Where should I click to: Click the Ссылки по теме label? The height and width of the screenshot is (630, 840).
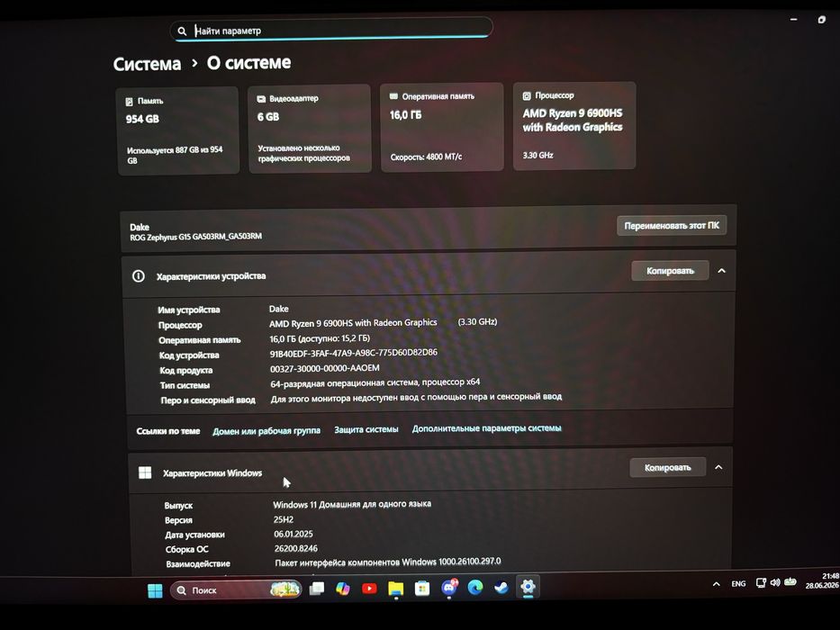tap(168, 431)
